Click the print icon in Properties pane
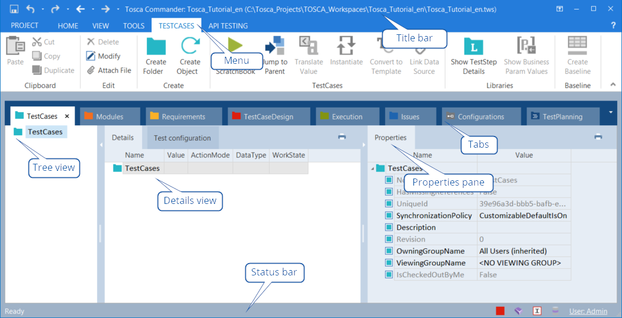The width and height of the screenshot is (622, 318). tap(598, 137)
